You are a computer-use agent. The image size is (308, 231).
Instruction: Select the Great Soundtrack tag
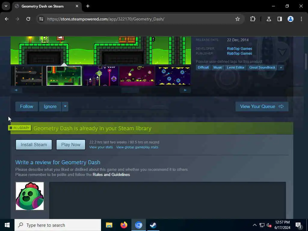(x=262, y=67)
